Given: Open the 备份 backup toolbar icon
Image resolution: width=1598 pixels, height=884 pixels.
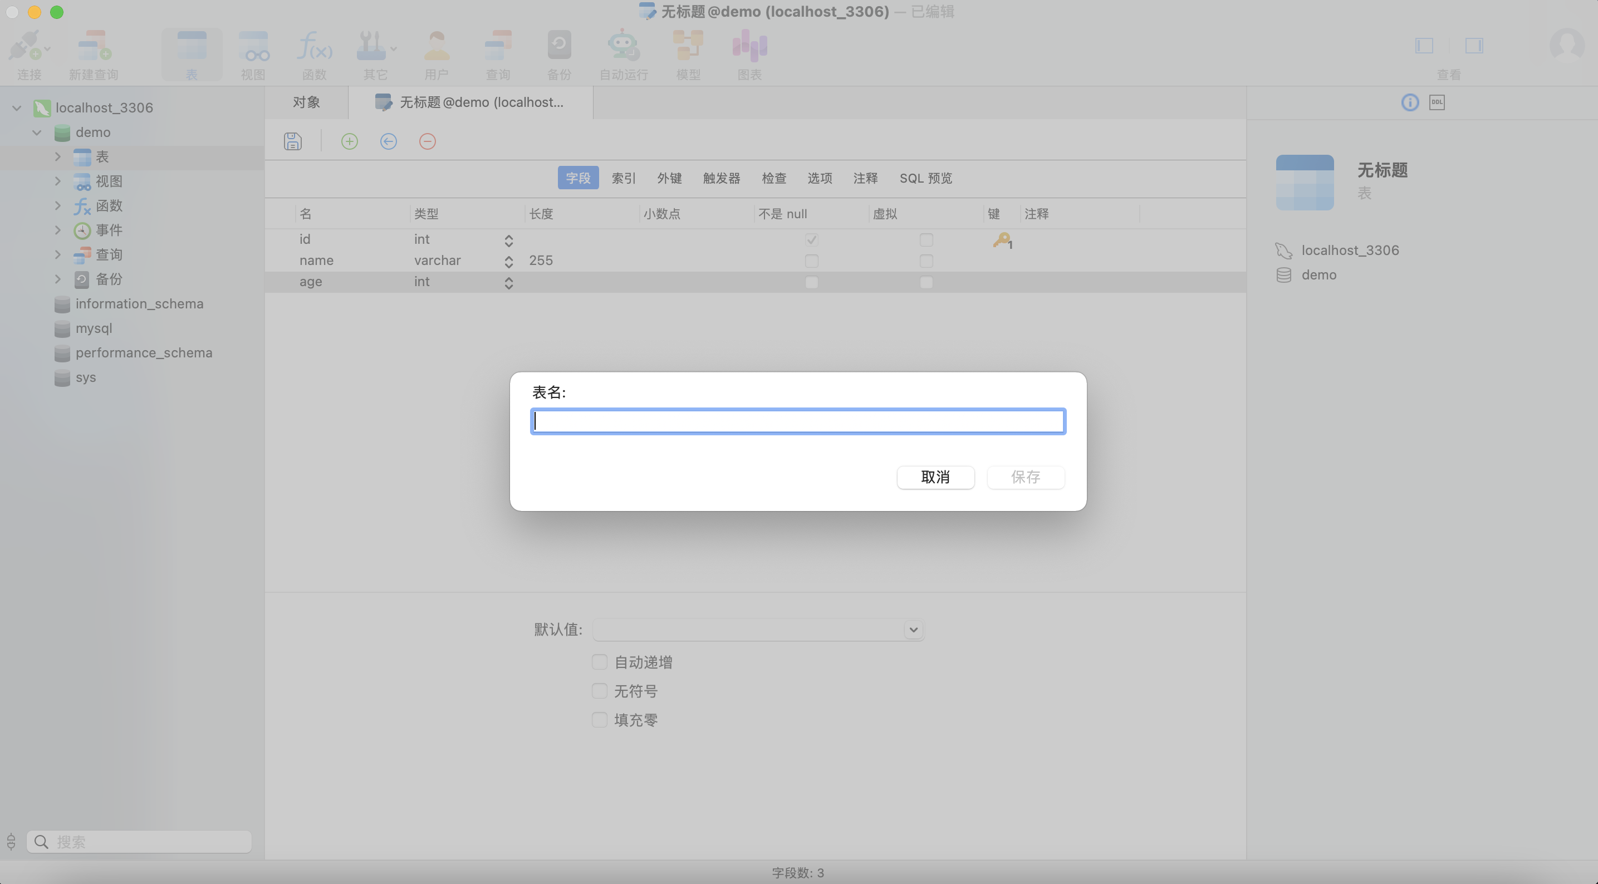Looking at the screenshot, I should tap(559, 55).
